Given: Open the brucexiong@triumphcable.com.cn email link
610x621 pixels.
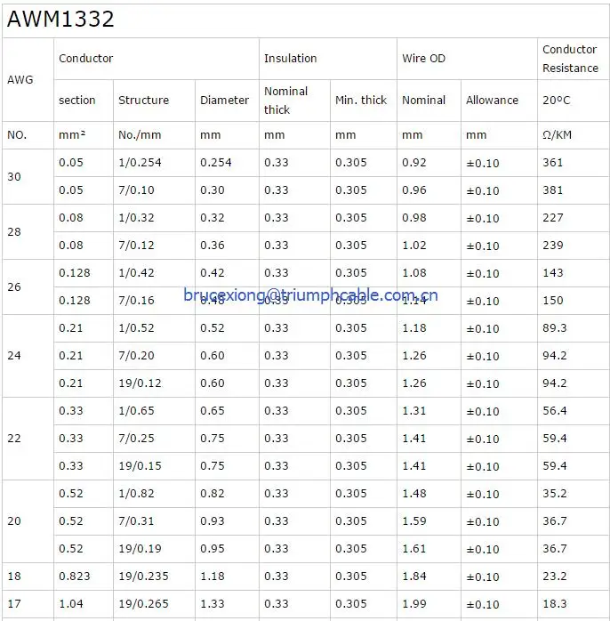Looking at the screenshot, I should point(310,295).
